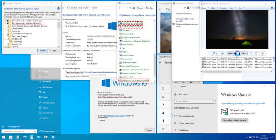Viewport: 276px width, 140px height.
Task: Select Teslim İyileştirme in Settings sidebar
Action: 186,123
